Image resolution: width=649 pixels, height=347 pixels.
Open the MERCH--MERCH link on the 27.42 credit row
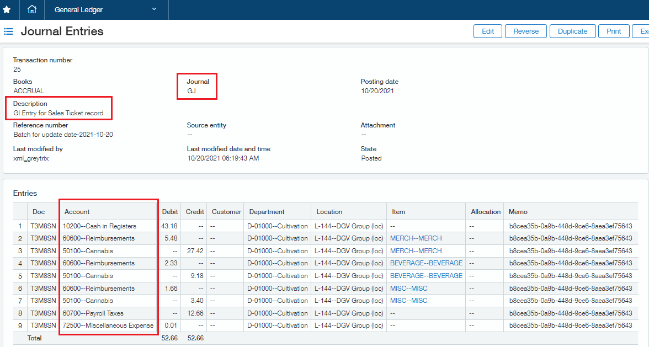416,251
